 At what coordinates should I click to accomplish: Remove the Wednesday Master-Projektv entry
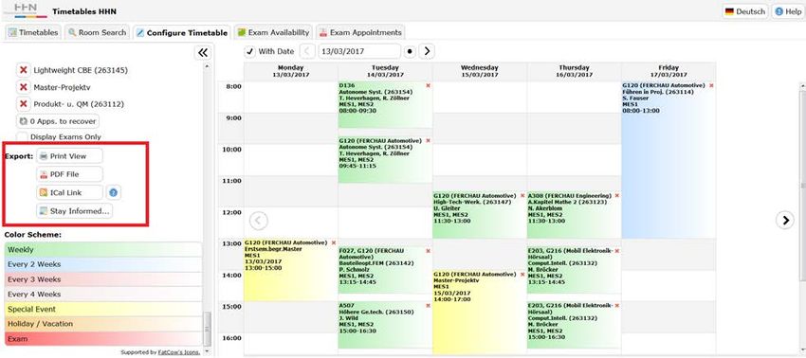(x=522, y=275)
